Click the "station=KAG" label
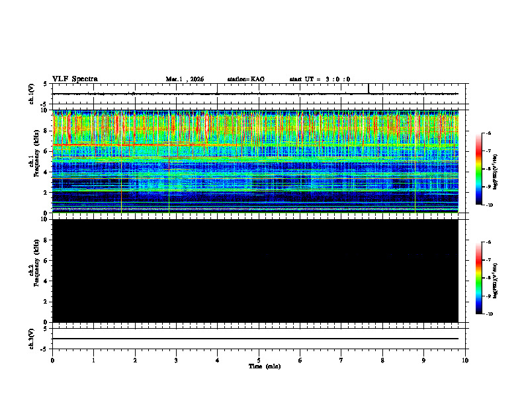 [x=246, y=79]
